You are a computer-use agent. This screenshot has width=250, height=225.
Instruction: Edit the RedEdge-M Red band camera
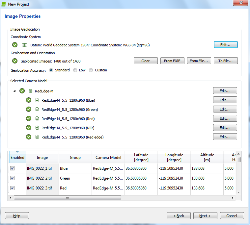coord(225,118)
